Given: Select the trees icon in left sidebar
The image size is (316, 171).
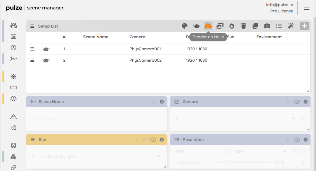Looking at the screenshot, I should (x=14, y=99).
